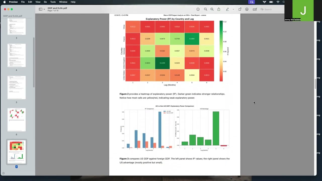Click the add page button below sidebar
The height and width of the screenshot is (181, 322).
(3, 173)
